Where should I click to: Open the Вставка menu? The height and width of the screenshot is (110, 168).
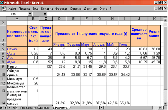[47, 9]
